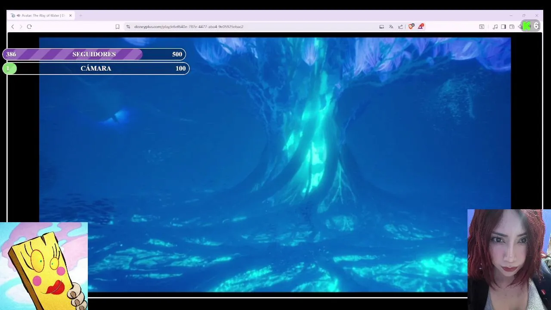The image size is (551, 310).
Task: Open the share page icon
Action: click(400, 27)
